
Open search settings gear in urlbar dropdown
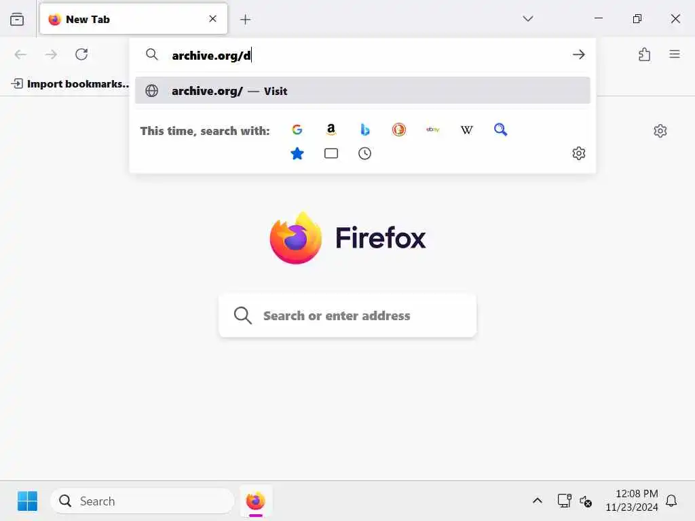pos(578,153)
